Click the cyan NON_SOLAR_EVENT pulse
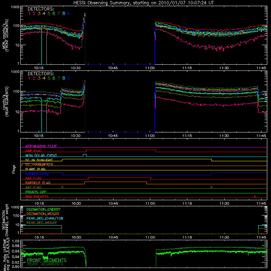271x271 pixels. click(x=85, y=155)
